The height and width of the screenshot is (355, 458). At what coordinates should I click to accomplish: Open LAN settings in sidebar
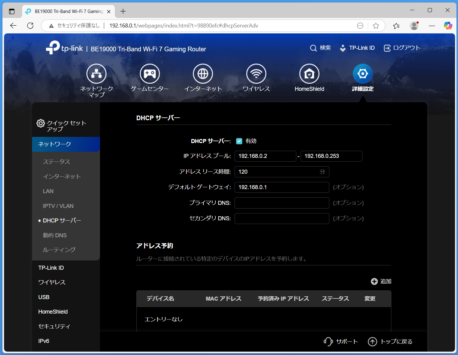(48, 191)
